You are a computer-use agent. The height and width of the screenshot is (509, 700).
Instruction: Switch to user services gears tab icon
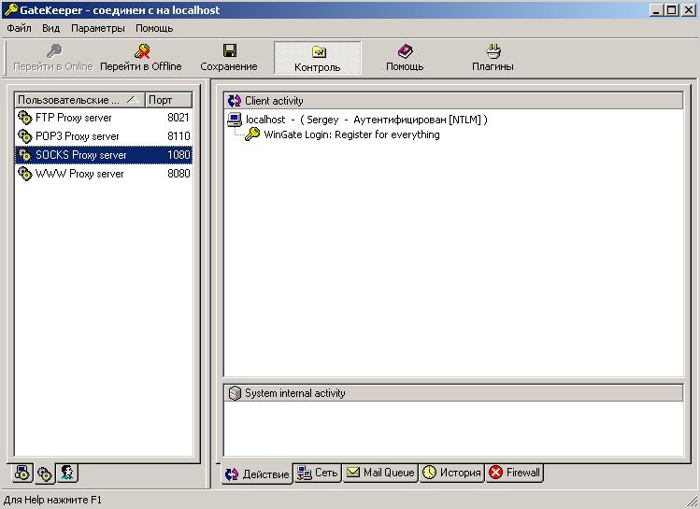click(x=45, y=474)
